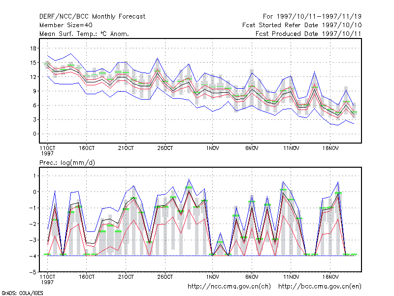Click the 26OCT tick on temperature chart
The image size is (394, 296).
pos(165,148)
